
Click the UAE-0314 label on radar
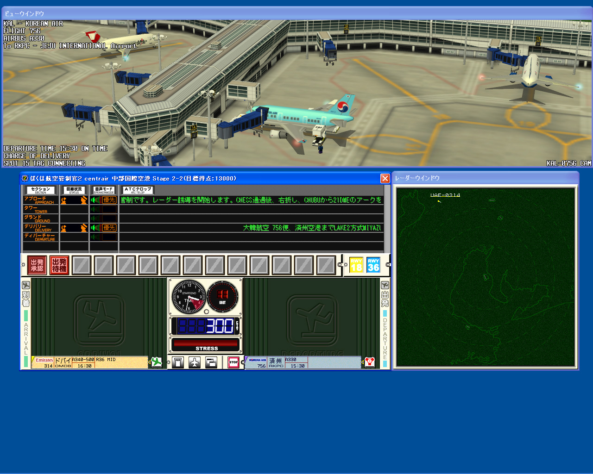[x=445, y=195]
